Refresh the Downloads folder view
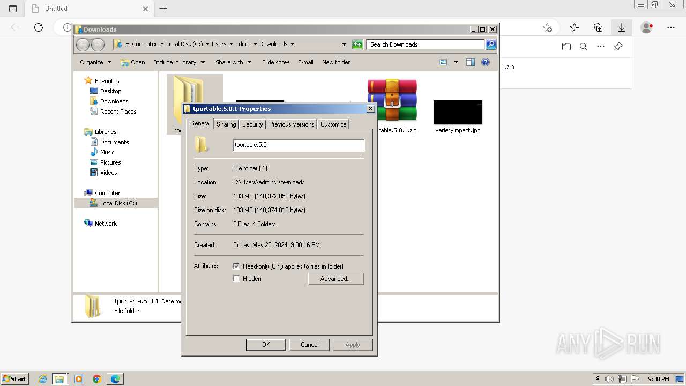 coord(357,44)
